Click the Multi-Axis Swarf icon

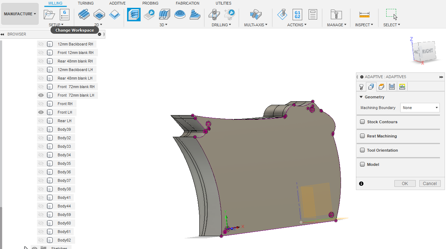(x=256, y=15)
